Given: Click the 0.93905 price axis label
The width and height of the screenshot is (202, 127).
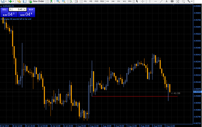Looking at the screenshot, I should click(x=197, y=6).
